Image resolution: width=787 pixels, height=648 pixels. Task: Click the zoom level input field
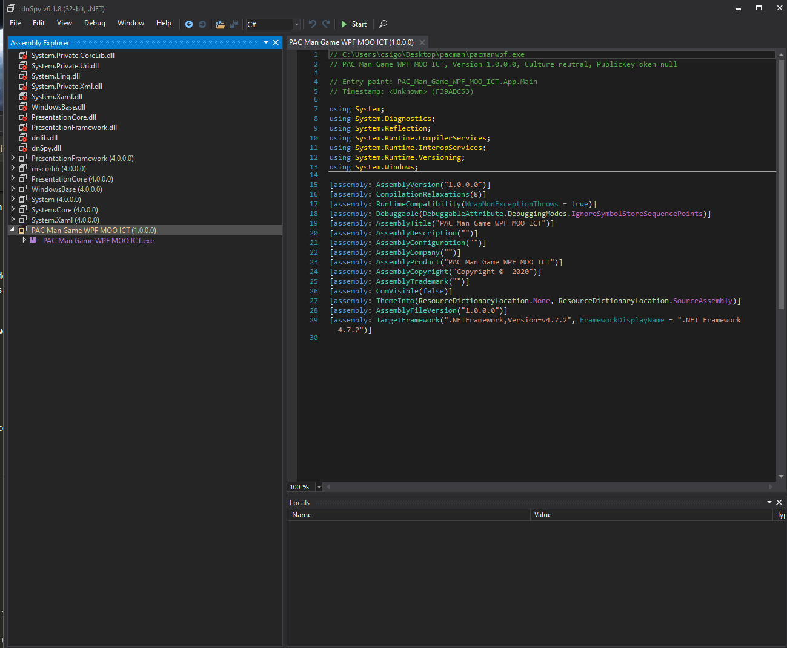301,487
